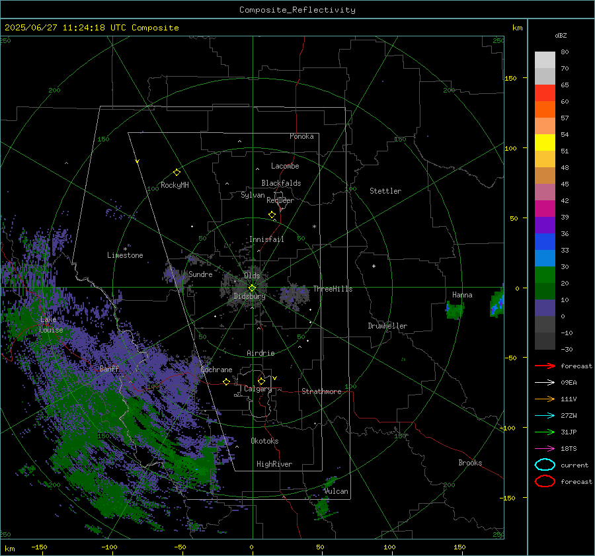The image size is (595, 556).
Task: Select the 51 dBZ yellow color swatch
Action: (x=545, y=142)
